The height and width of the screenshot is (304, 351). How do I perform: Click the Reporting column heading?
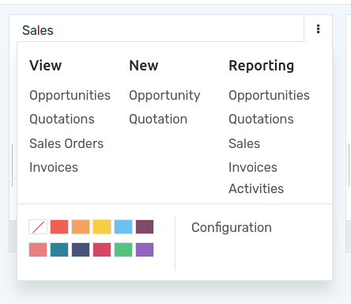point(262,66)
